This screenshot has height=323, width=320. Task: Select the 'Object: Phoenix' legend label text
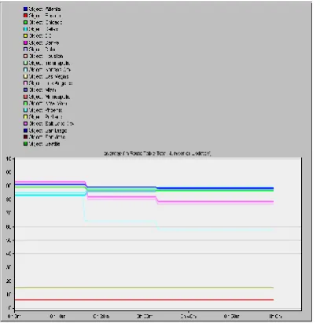pos(46,110)
